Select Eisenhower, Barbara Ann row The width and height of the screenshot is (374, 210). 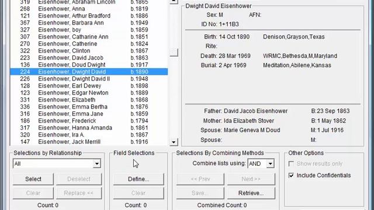[89, 23]
